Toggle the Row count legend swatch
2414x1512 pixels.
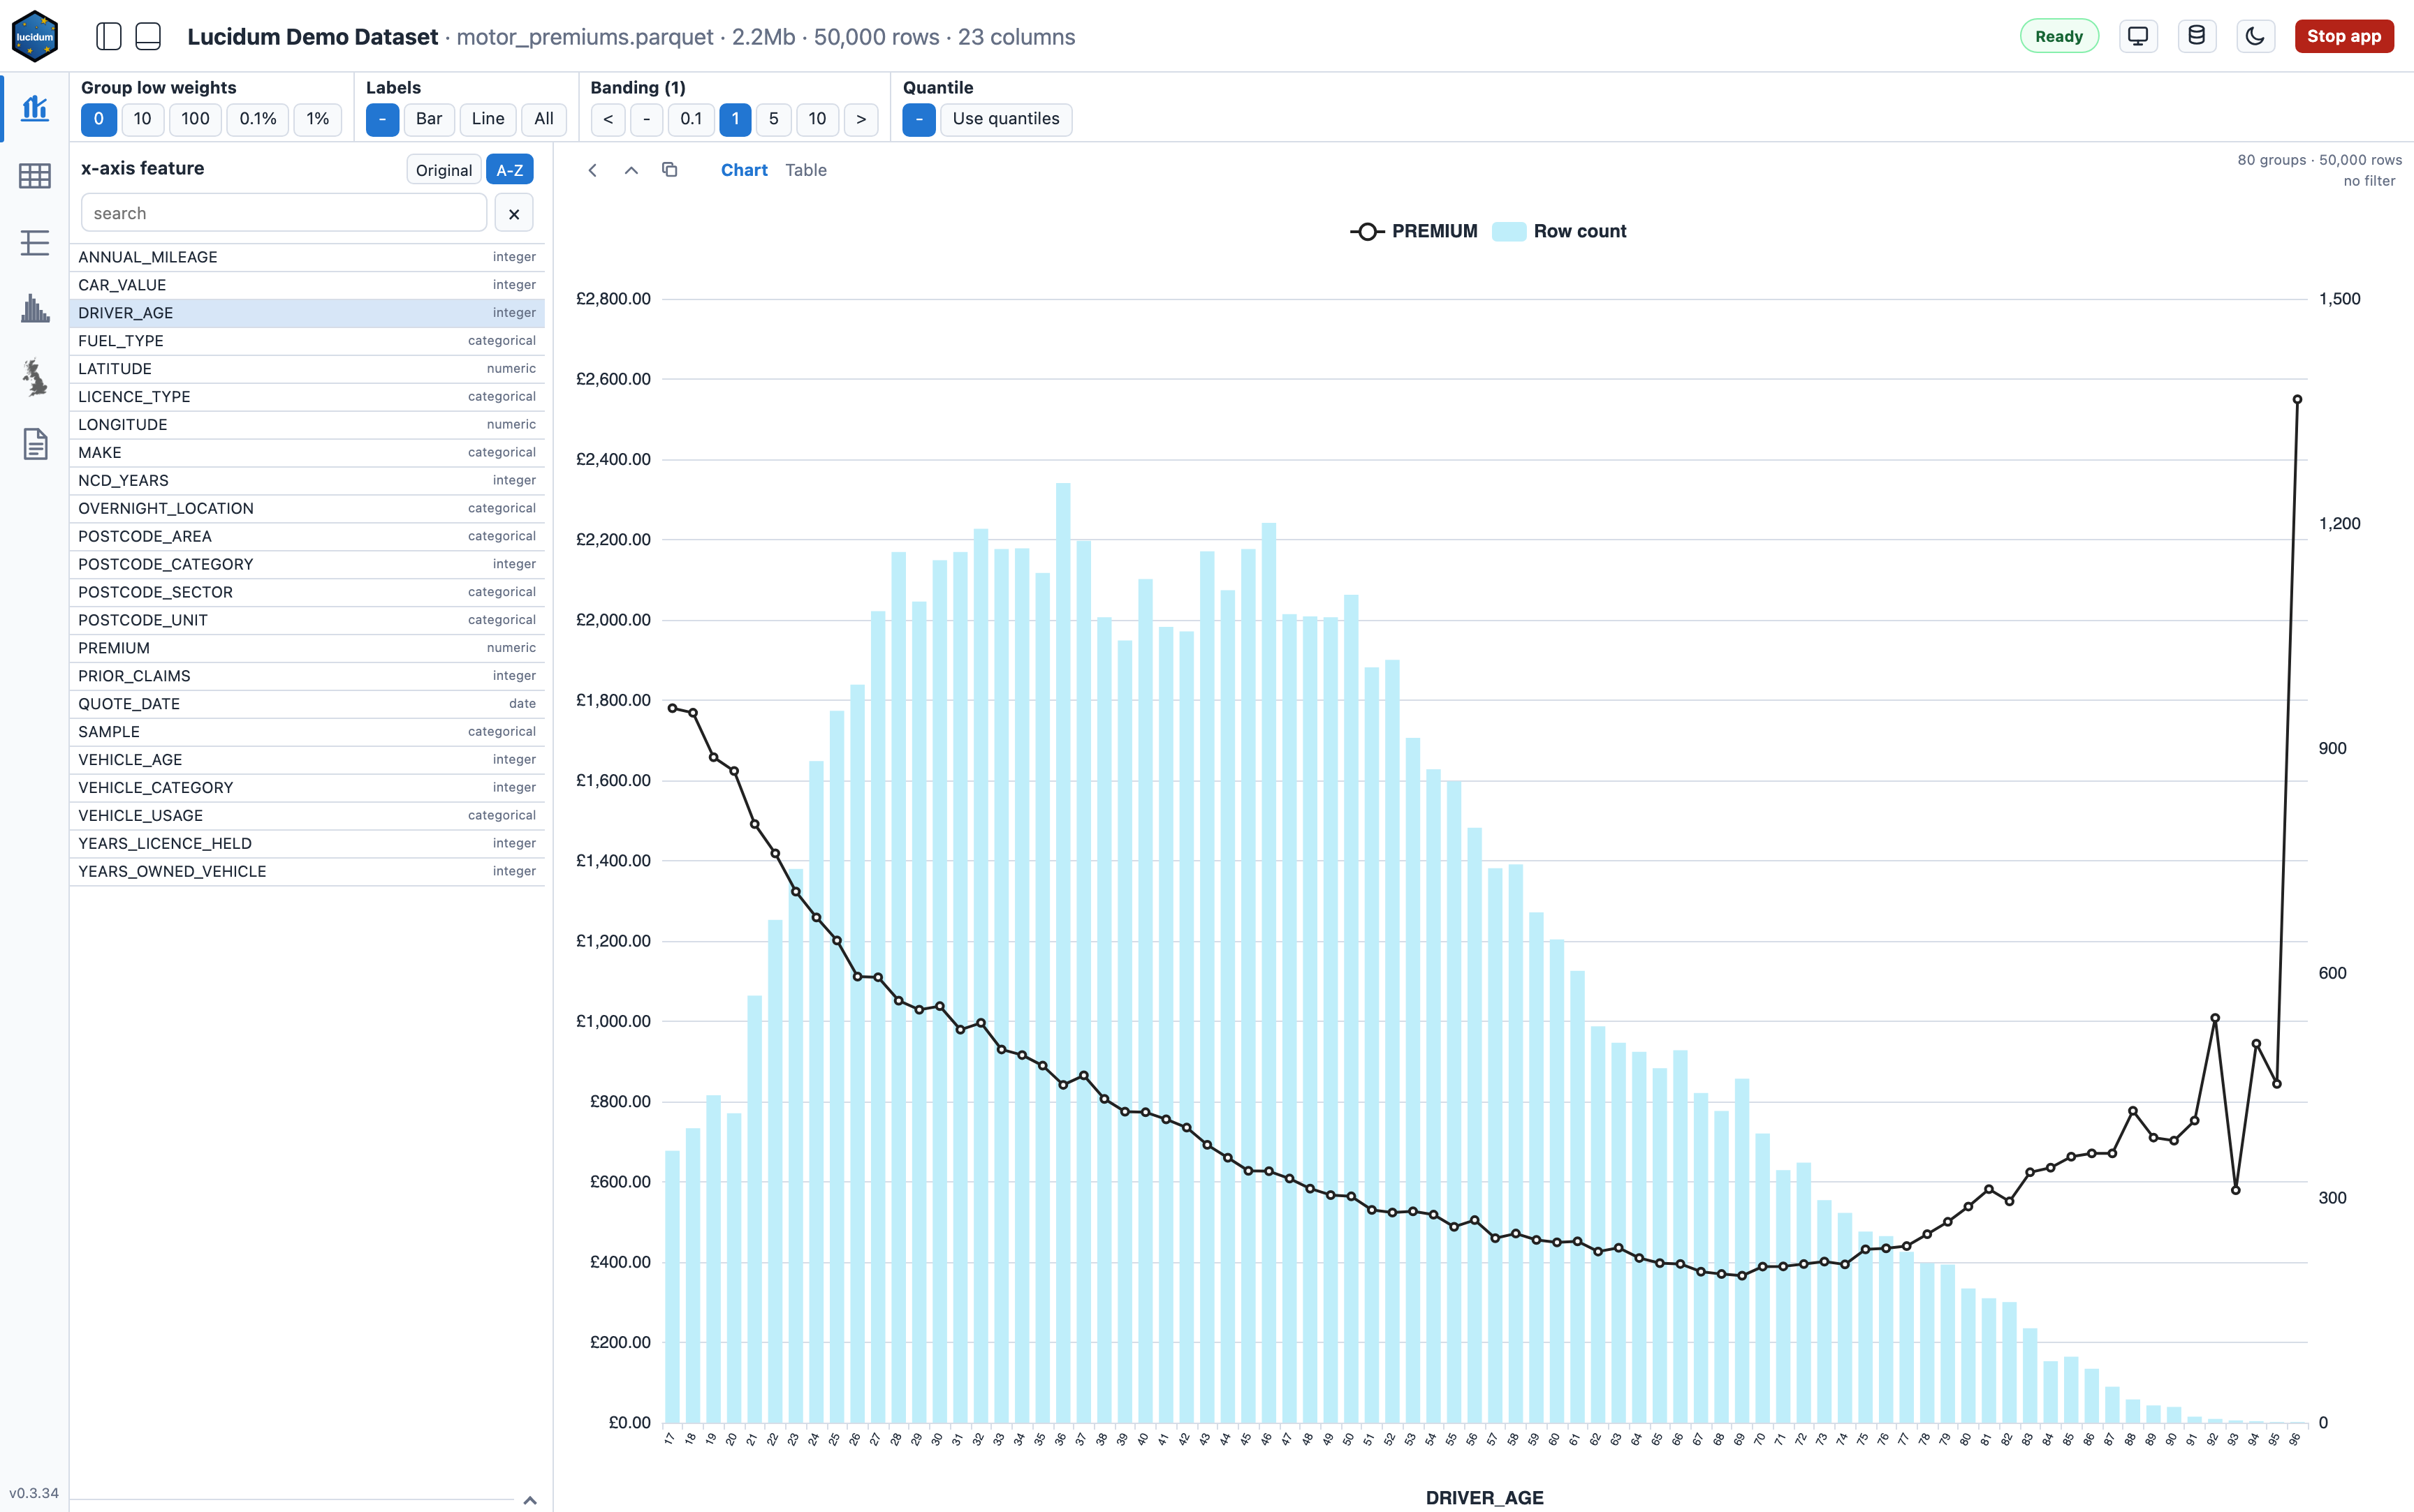(1509, 231)
